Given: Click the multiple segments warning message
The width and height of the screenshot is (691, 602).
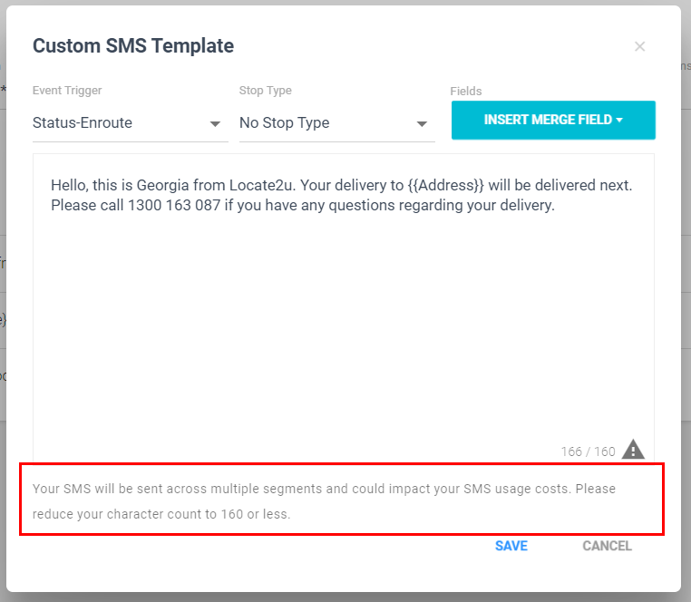Looking at the screenshot, I should pyautogui.click(x=324, y=501).
